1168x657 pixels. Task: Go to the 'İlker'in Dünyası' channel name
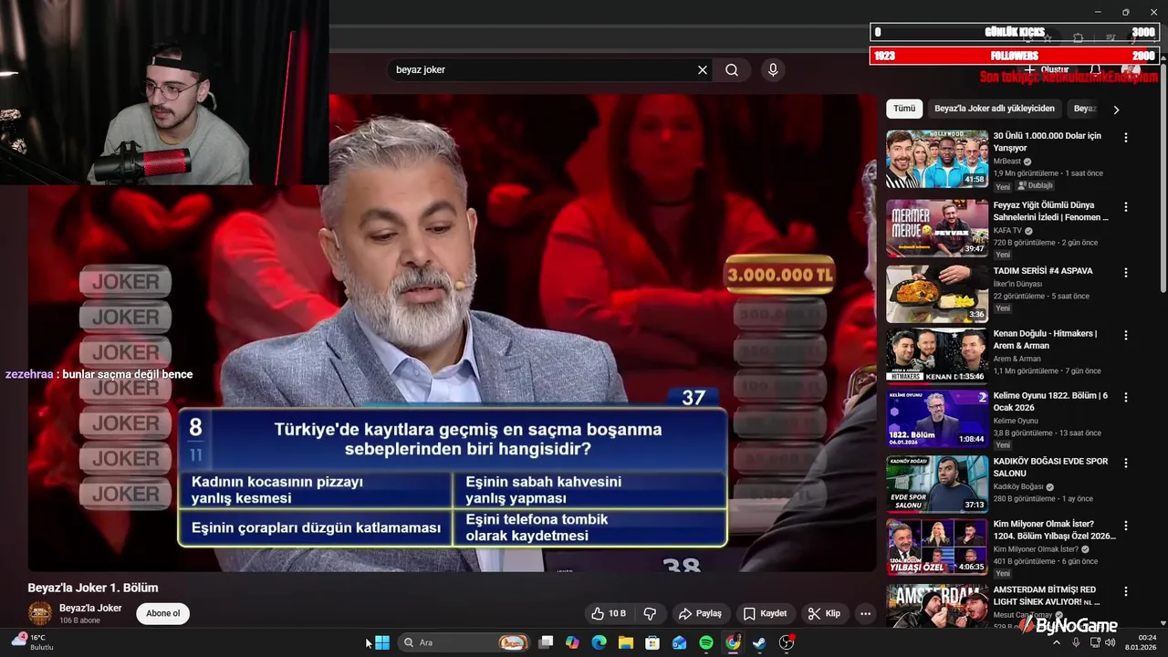pos(1017,284)
